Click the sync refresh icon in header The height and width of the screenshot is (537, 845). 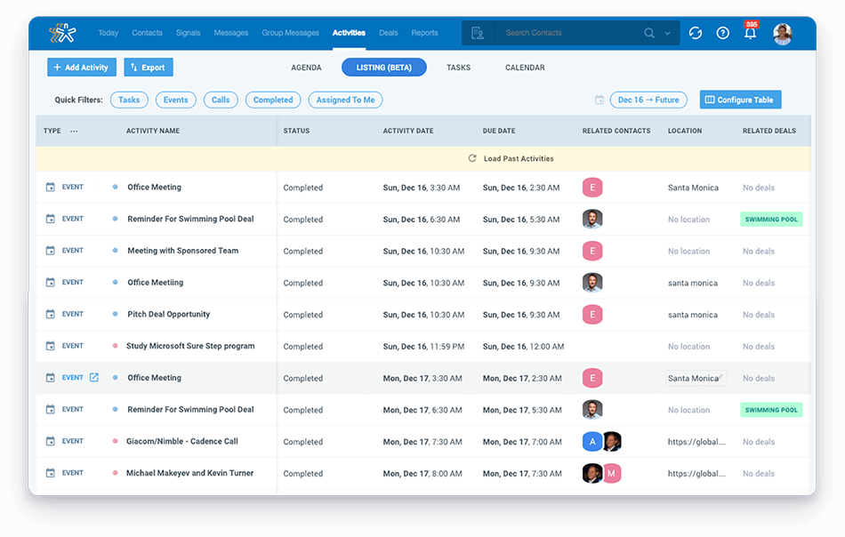(696, 33)
